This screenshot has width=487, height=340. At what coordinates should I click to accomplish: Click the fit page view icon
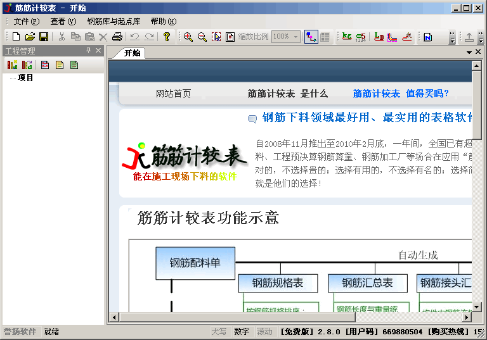point(230,37)
